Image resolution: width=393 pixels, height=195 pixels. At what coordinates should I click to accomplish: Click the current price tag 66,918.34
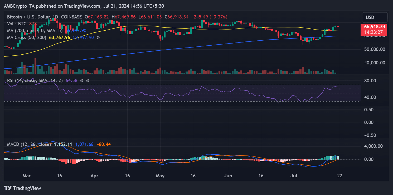[x=375, y=27]
